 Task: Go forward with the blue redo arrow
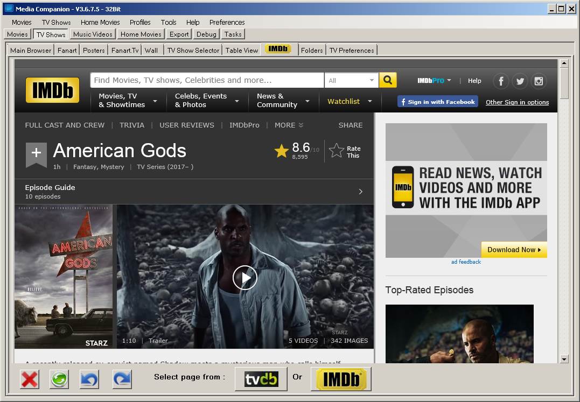pos(122,379)
